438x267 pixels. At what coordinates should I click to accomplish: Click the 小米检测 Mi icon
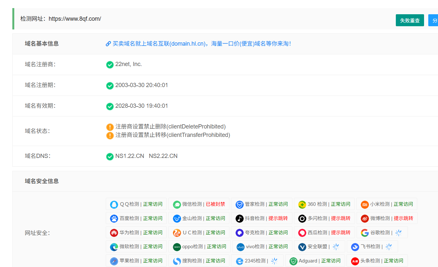[365, 204]
